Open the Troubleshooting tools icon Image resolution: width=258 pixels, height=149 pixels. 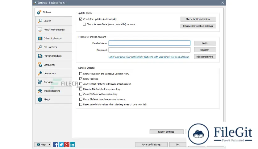pos(40,91)
